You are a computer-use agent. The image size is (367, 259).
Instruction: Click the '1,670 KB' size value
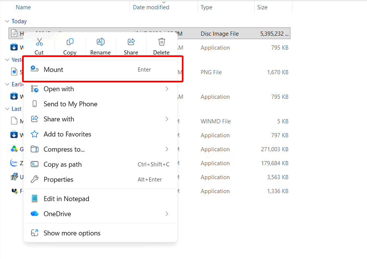[x=278, y=72]
